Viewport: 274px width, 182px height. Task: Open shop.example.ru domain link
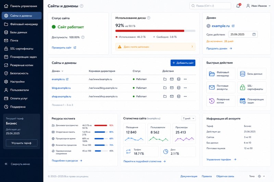[61, 97]
